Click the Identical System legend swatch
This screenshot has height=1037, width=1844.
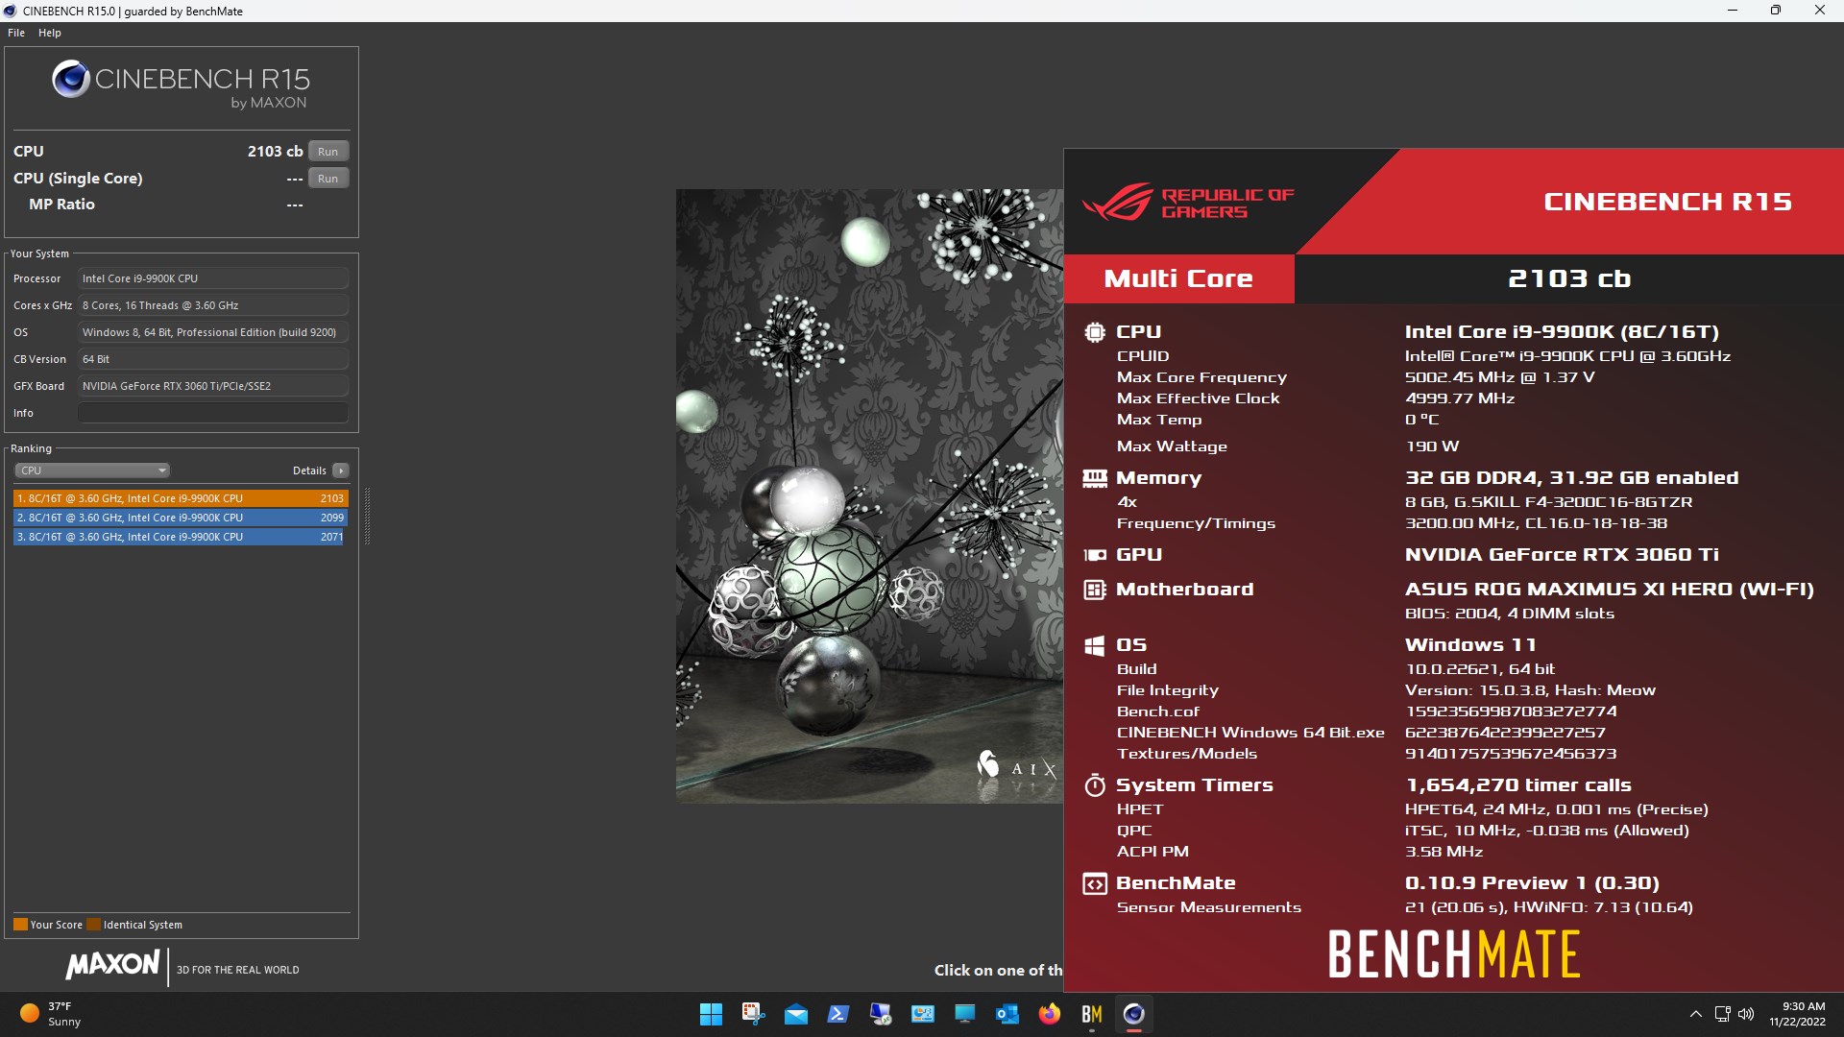pos(93,925)
